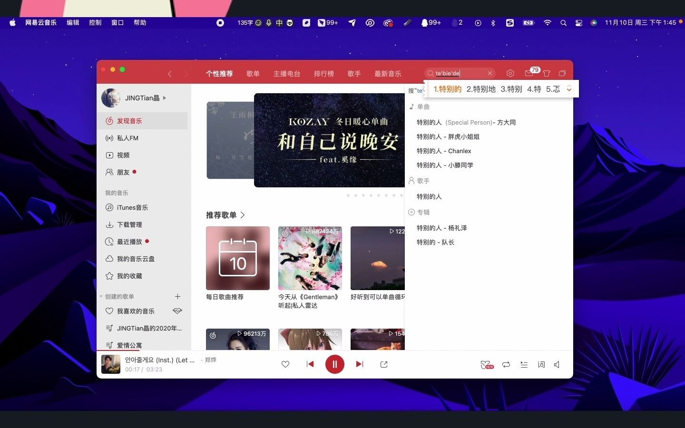The width and height of the screenshot is (685, 428).
Task: Select IME candidate 3.特别
Action: coord(511,89)
